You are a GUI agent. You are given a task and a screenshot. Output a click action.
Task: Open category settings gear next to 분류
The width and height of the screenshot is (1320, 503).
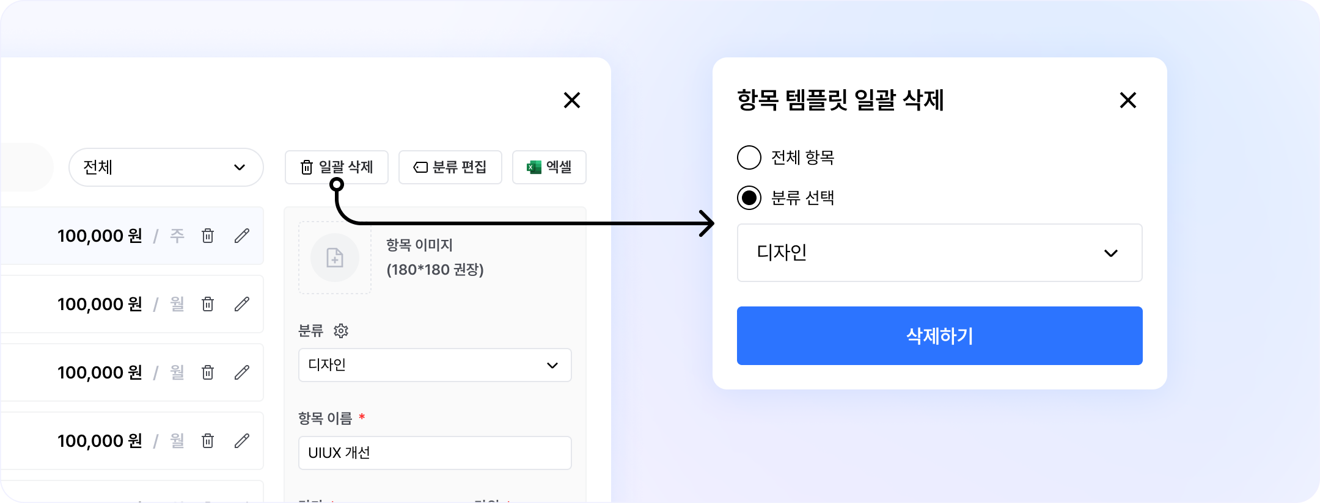tap(341, 331)
